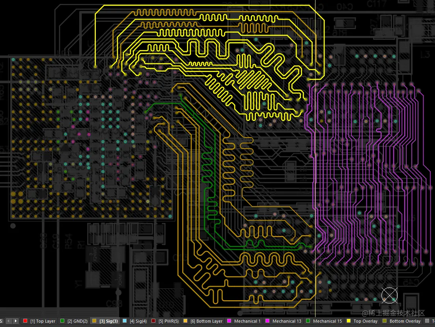Click the crossed-circle origin marker on the board
This screenshot has width=435, height=327.
390,295
